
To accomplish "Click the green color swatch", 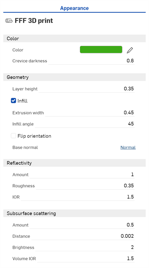I will click(101, 49).
